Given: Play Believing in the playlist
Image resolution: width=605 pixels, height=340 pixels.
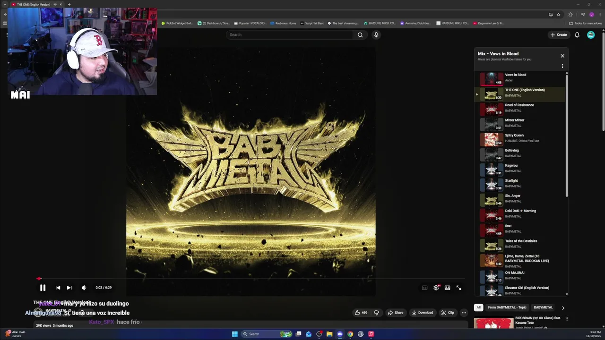Looking at the screenshot, I should pos(520,154).
